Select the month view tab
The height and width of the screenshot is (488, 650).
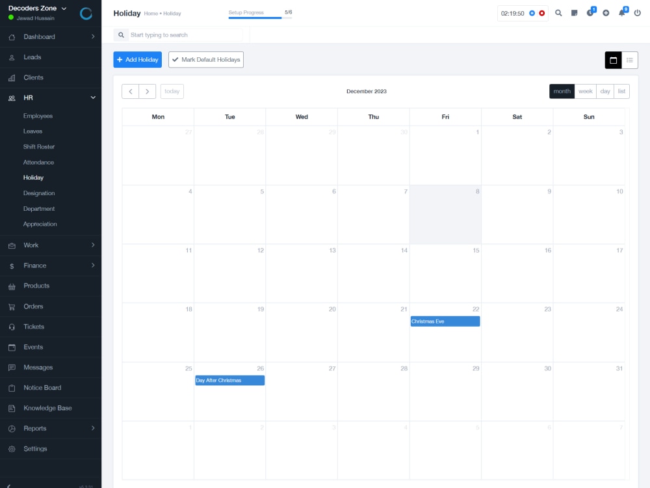point(562,91)
